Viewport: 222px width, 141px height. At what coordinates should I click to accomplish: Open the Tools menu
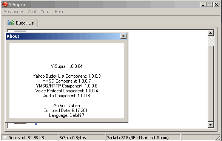46,12
